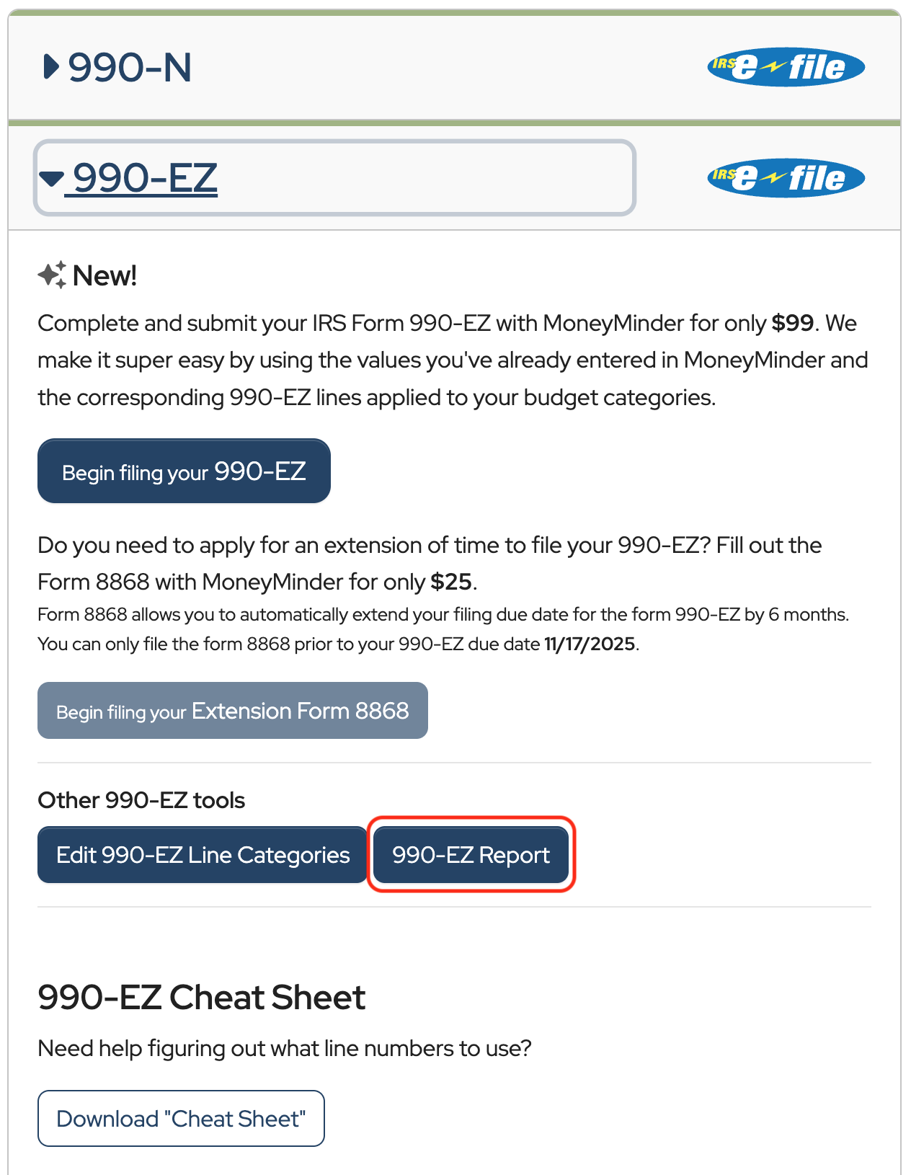Click the New! label text
This screenshot has width=911, height=1175.
click(x=105, y=275)
